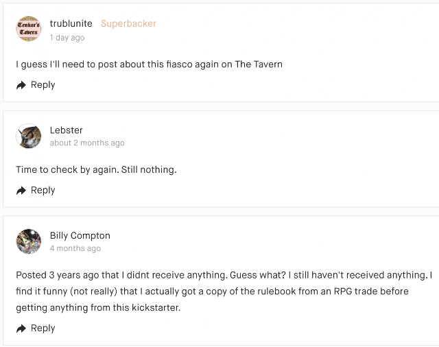This screenshot has height=347, width=439.
Task: Open Billy Compton's profile avatar
Action: point(29,241)
